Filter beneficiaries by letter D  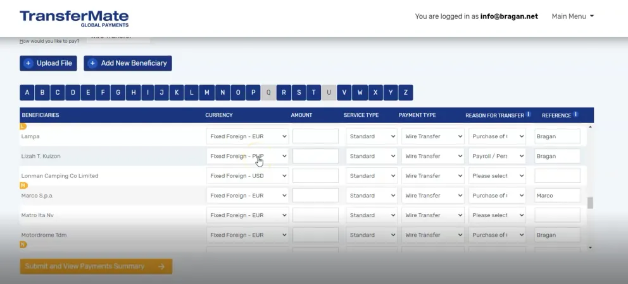(73, 93)
